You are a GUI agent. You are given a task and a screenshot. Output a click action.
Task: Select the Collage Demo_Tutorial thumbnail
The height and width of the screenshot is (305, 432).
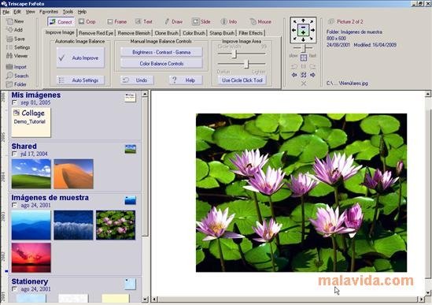click(31, 122)
